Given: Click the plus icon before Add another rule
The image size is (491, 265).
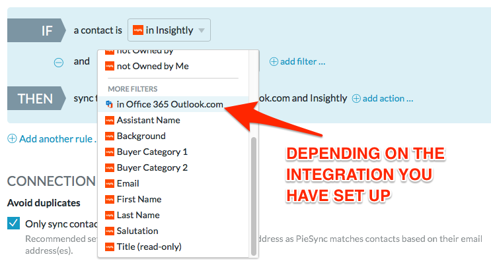Looking at the screenshot, I should click(12, 138).
